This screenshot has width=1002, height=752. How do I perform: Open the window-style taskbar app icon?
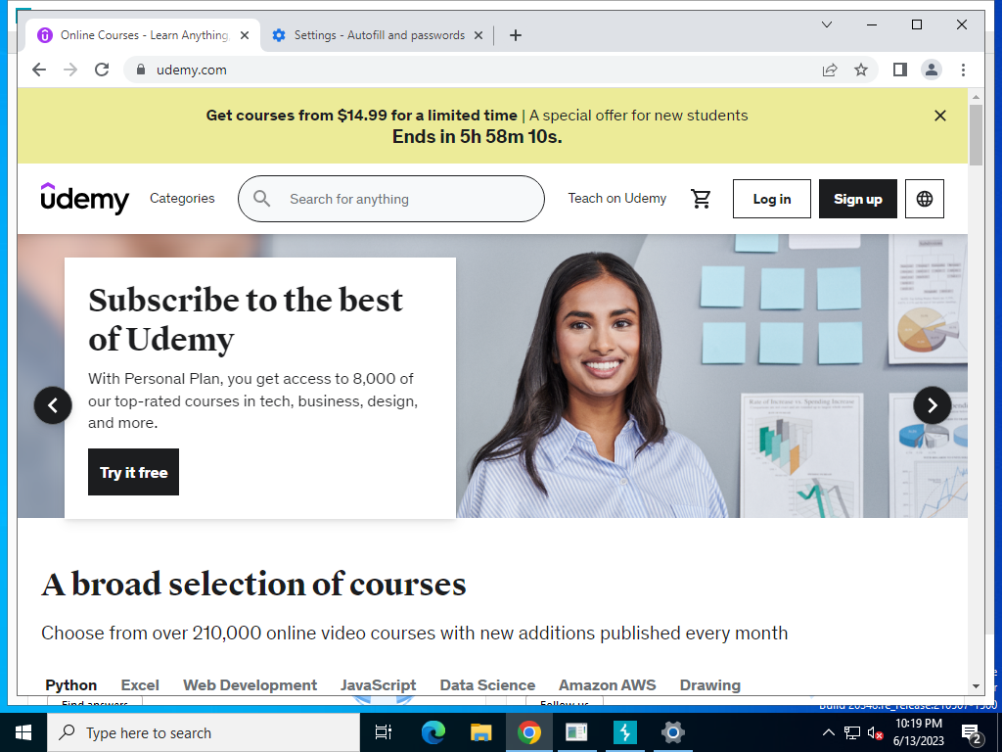pyautogui.click(x=576, y=732)
